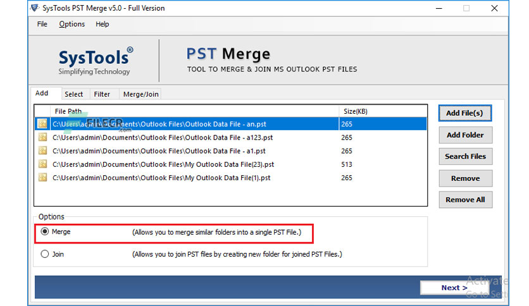Select My Outlook Data File(1).pst path
This screenshot has width=529, height=306.
[161, 178]
